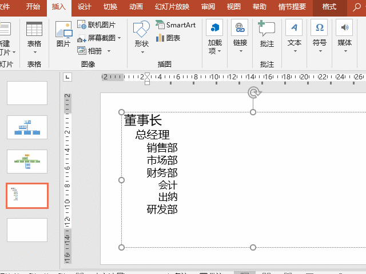Open the 视图 tab
The height and width of the screenshot is (274, 366).
click(x=234, y=6)
